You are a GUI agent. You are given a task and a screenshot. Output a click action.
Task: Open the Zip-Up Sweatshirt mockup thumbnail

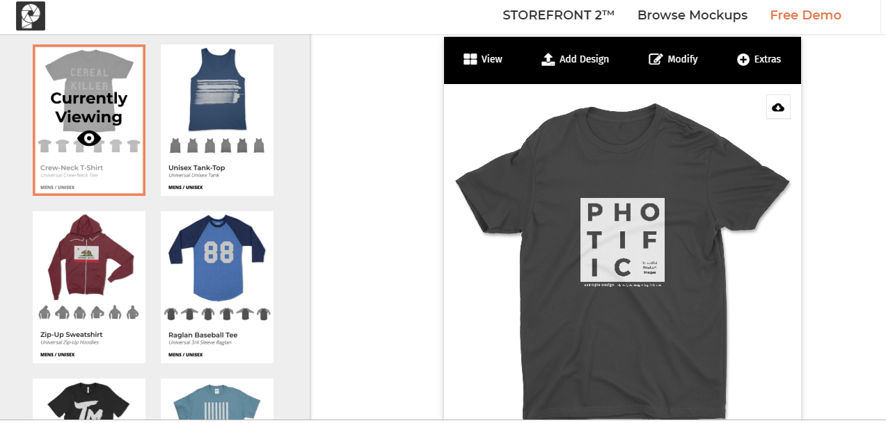click(88, 257)
